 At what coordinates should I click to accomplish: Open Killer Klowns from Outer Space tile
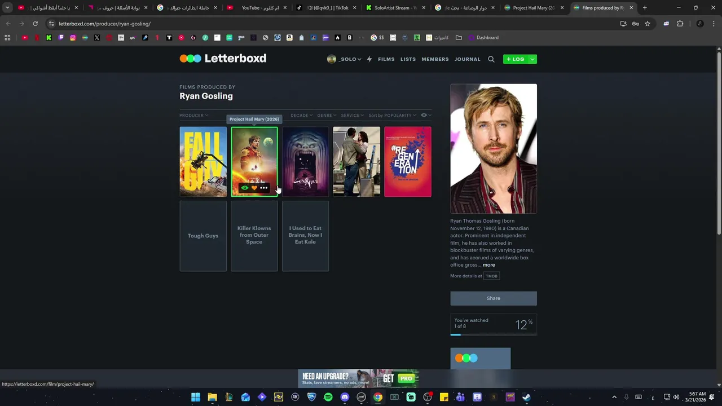click(254, 236)
